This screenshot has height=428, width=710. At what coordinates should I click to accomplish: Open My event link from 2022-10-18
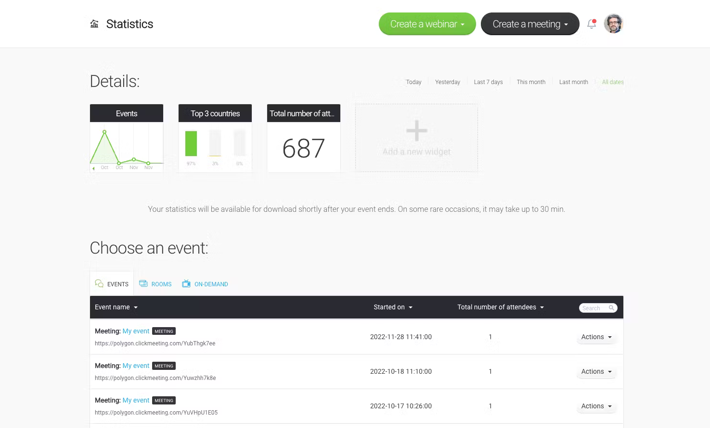[x=136, y=366]
